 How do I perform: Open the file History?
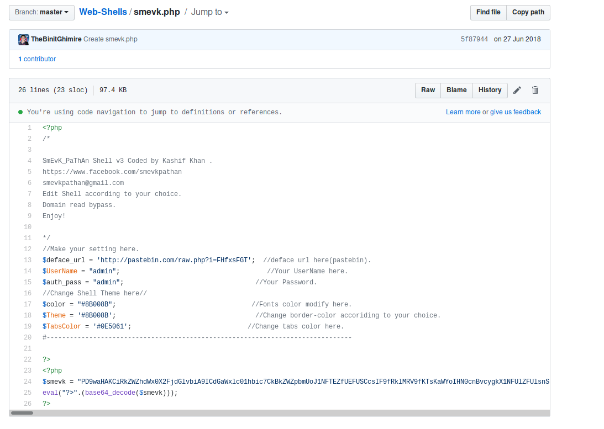[x=490, y=90]
